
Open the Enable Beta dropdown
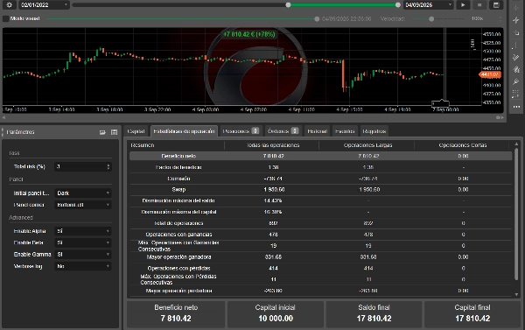pos(82,242)
